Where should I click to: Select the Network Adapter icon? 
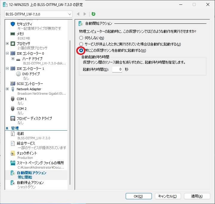[x=13, y=89]
